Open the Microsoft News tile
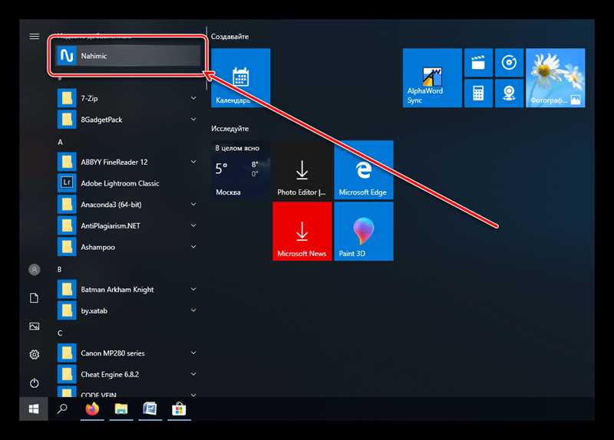This screenshot has width=614, height=440. tap(302, 231)
